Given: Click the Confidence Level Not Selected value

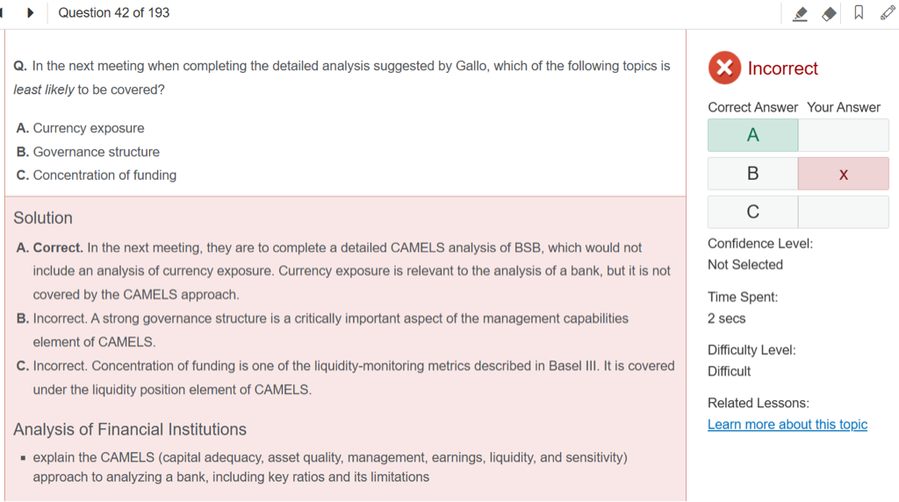Looking at the screenshot, I should point(744,265).
